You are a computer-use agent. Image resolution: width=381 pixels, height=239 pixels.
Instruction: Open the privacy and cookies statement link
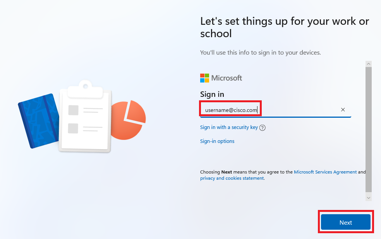[x=232, y=179]
